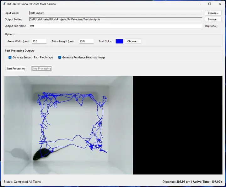Click the rat tracking video preview

coord(68,125)
